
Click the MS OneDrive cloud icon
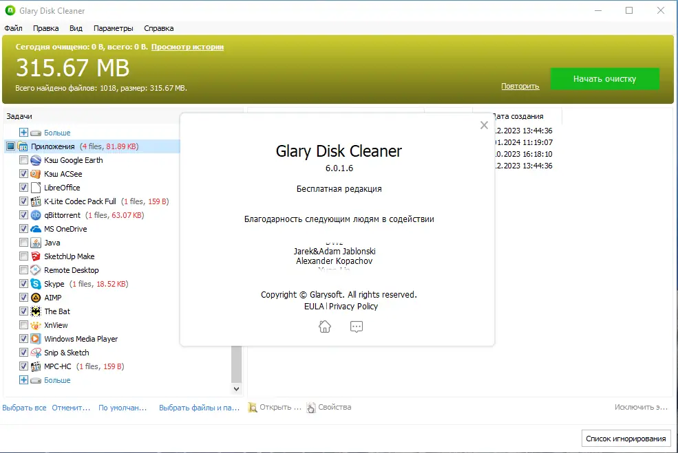(x=36, y=229)
